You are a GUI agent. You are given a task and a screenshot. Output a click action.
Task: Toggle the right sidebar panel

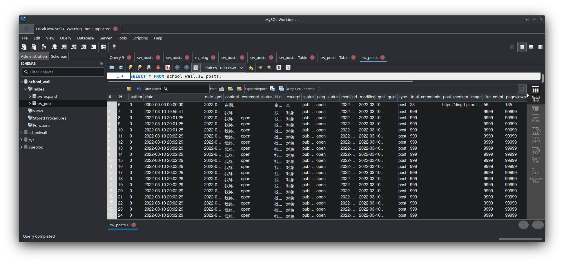(x=541, y=47)
